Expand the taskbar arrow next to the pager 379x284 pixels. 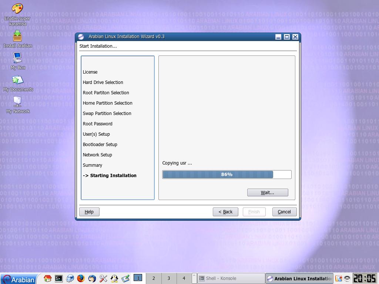tap(194, 278)
